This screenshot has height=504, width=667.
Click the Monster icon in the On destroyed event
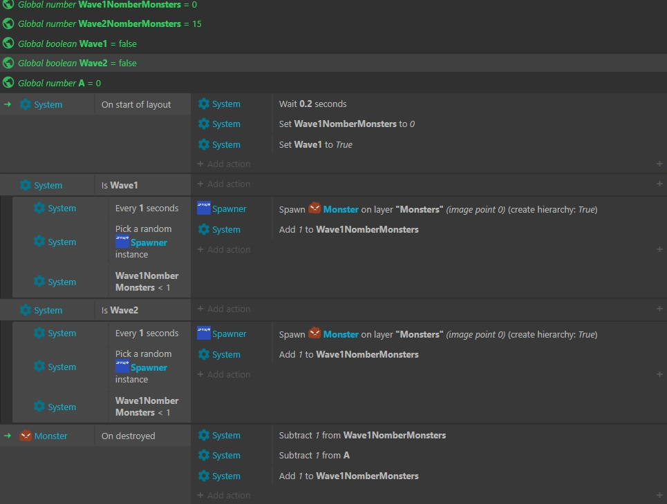(x=26, y=436)
